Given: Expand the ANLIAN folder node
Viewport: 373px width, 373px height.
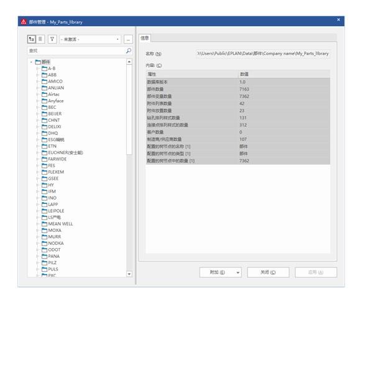Looking at the screenshot, I should click(x=37, y=88).
